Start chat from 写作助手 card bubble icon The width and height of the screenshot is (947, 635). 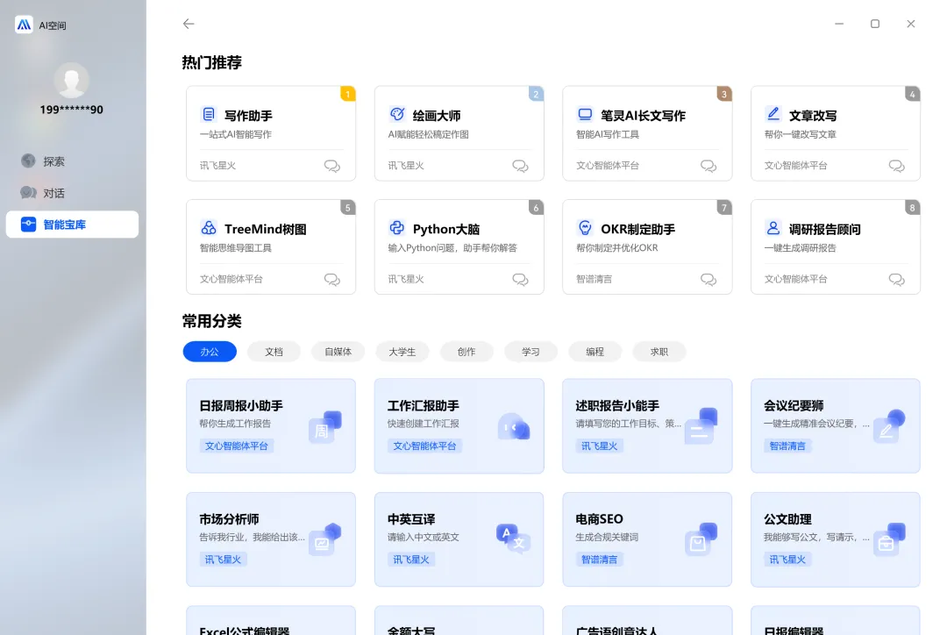(x=332, y=166)
